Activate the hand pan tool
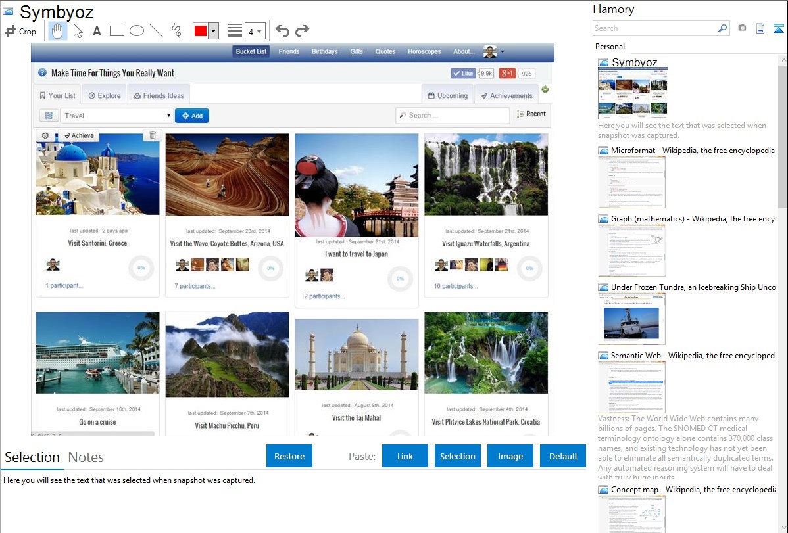 pyautogui.click(x=57, y=31)
